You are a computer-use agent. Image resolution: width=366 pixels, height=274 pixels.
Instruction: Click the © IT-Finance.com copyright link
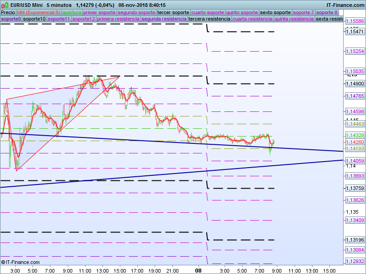pyautogui.click(x=20, y=262)
